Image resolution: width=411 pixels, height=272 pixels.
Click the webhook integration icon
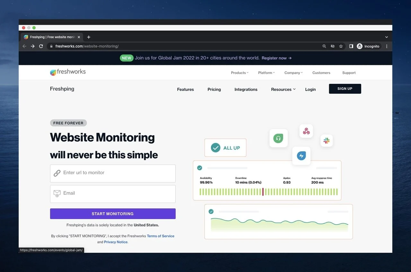[306, 131]
